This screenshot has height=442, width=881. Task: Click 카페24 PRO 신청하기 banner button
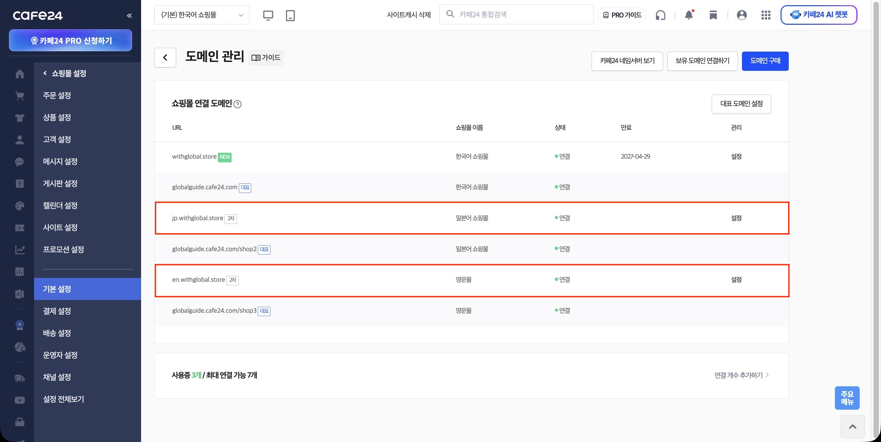click(x=71, y=41)
